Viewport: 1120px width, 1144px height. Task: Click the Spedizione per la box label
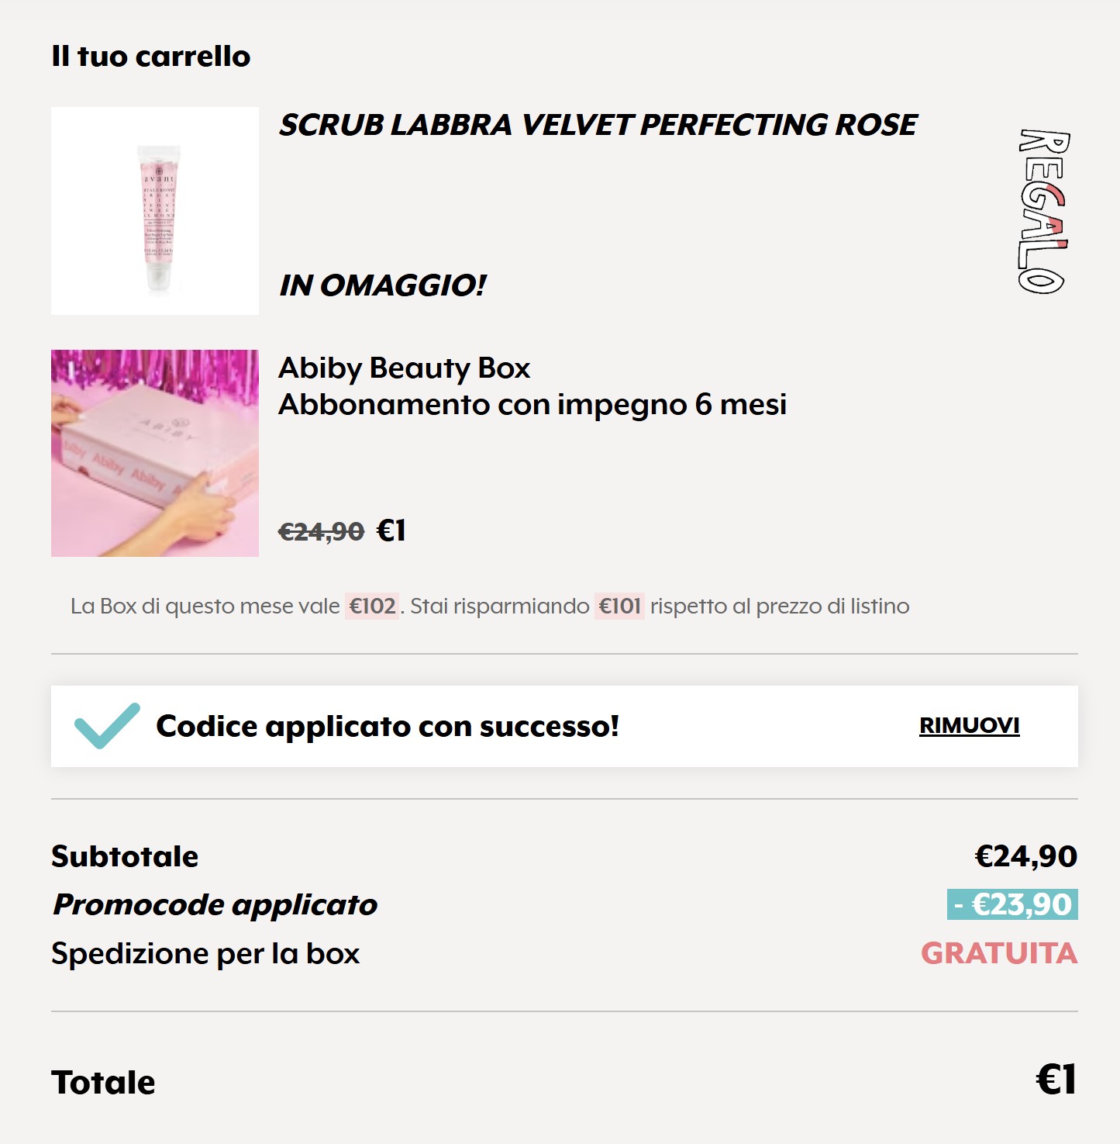[205, 953]
